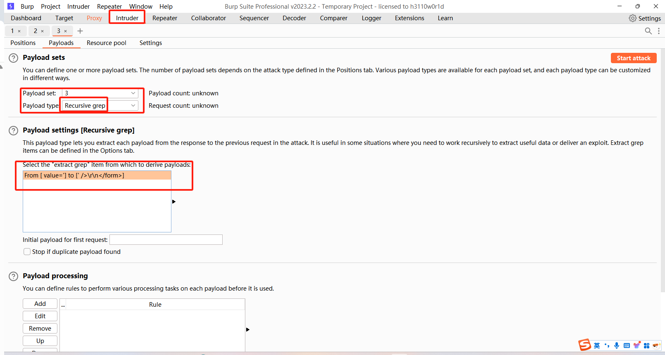
Task: Open the three-dot options menu
Action: click(659, 31)
